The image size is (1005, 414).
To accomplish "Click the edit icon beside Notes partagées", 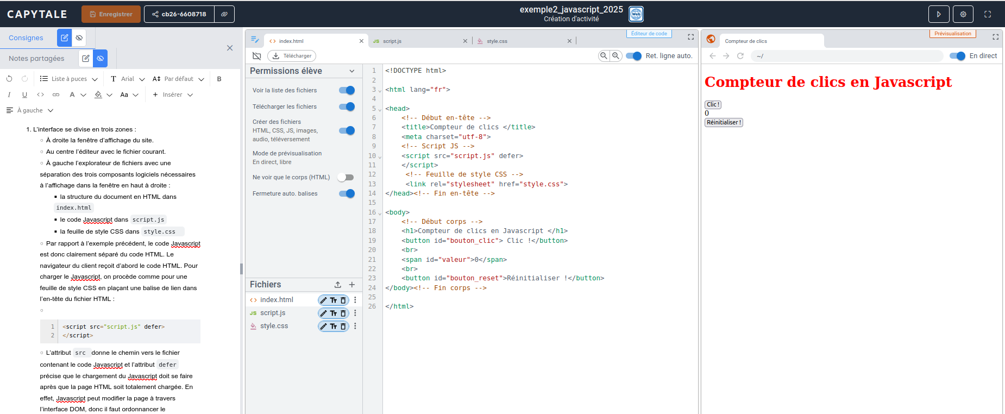I will point(86,58).
